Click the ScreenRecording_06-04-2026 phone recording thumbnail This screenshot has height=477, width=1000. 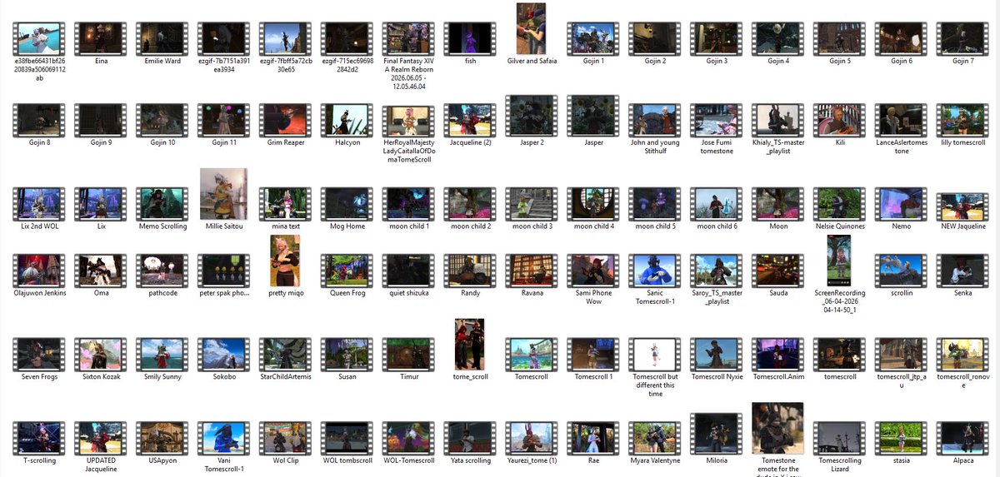tap(839, 261)
